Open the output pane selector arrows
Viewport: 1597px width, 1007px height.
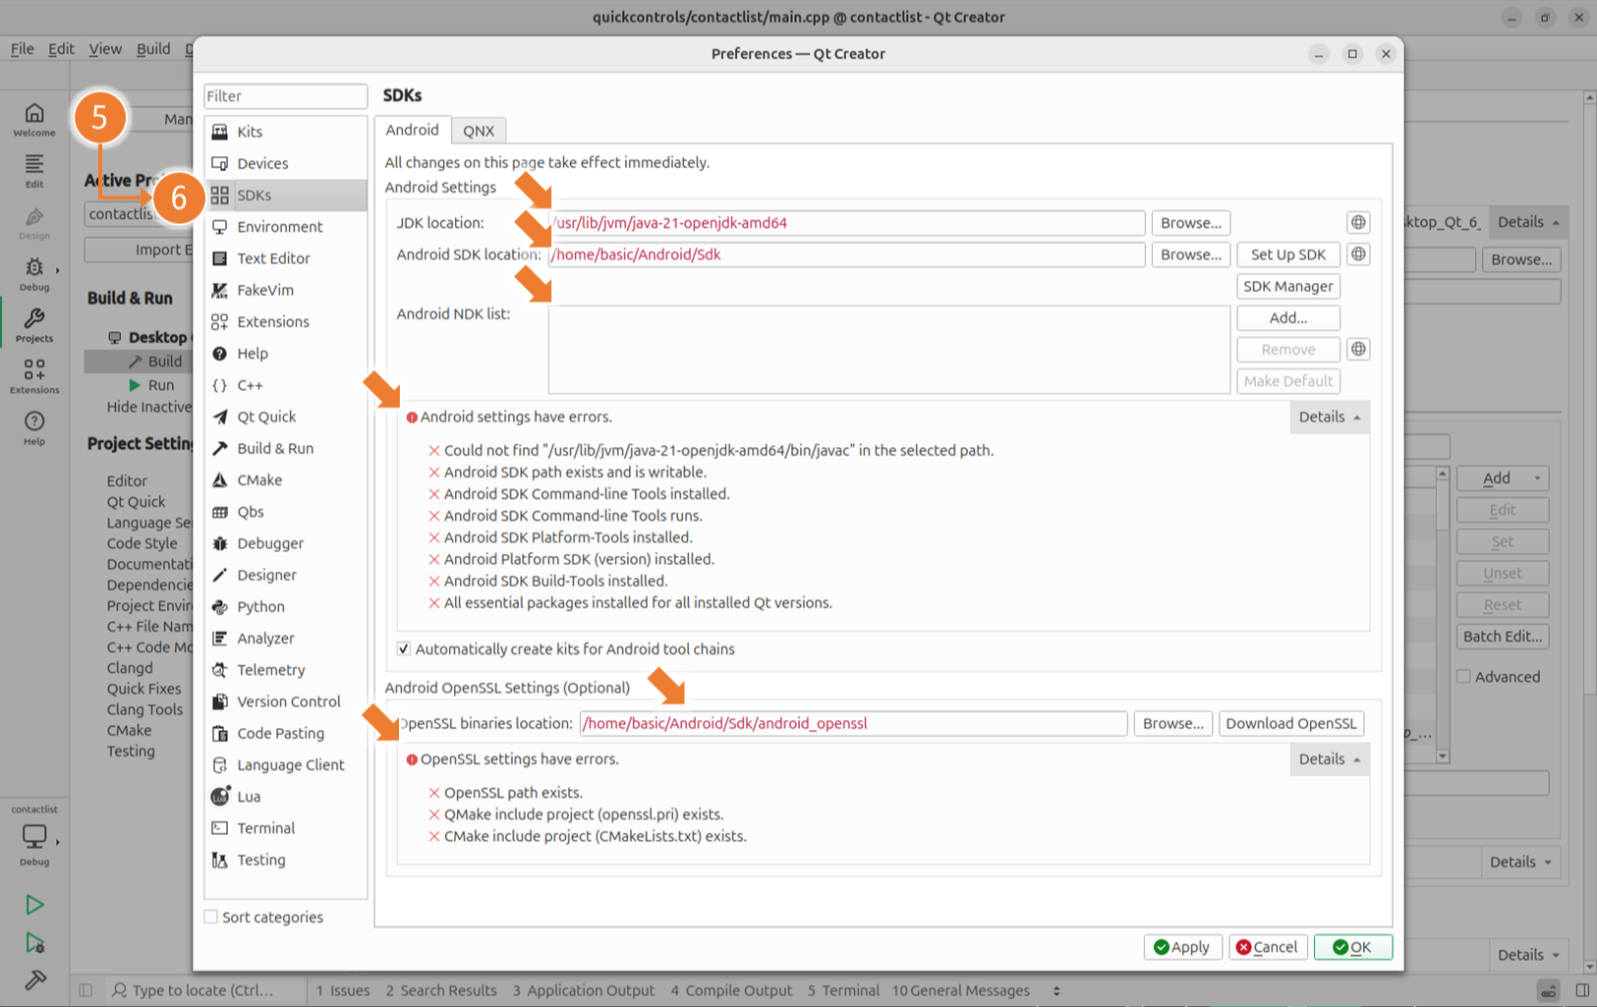pyautogui.click(x=1056, y=991)
